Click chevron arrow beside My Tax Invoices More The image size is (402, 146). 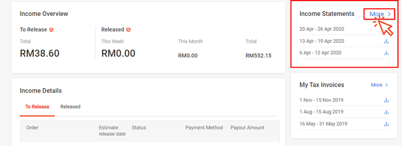pyautogui.click(x=386, y=85)
